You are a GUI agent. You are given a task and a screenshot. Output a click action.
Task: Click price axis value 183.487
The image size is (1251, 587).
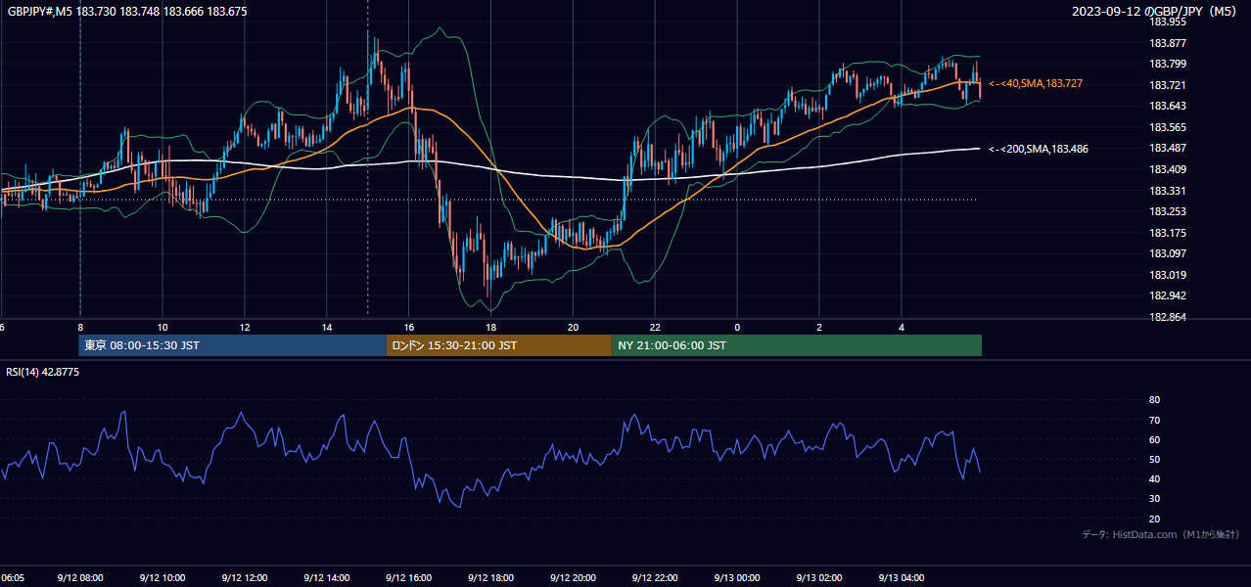click(x=1168, y=149)
